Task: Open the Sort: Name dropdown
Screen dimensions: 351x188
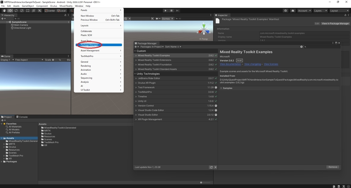Action: (173, 47)
